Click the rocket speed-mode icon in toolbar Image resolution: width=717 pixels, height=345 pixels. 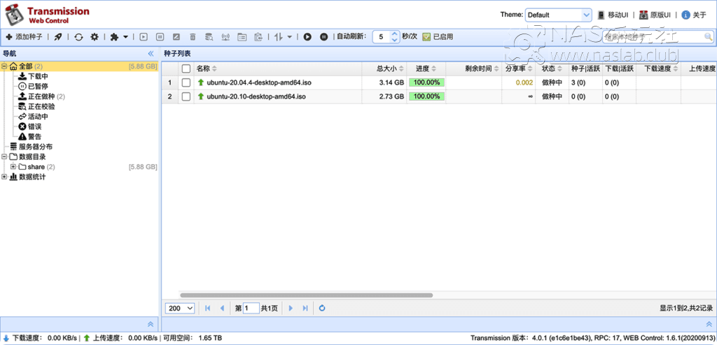(58, 36)
